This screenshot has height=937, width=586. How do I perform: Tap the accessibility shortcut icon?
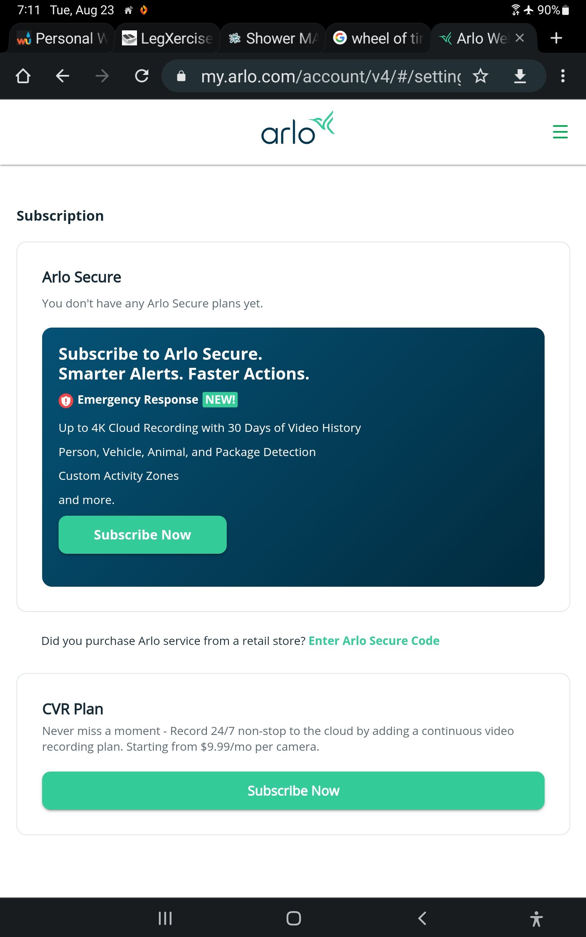coord(536,918)
